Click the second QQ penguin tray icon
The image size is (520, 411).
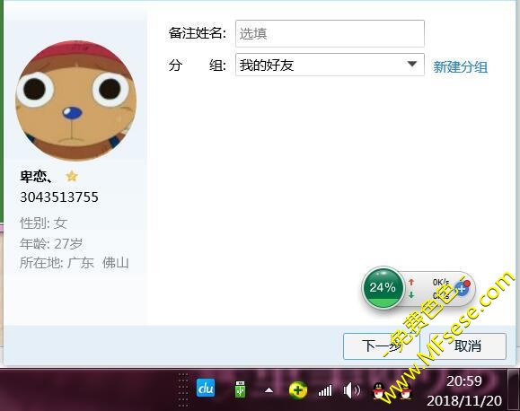coord(405,391)
